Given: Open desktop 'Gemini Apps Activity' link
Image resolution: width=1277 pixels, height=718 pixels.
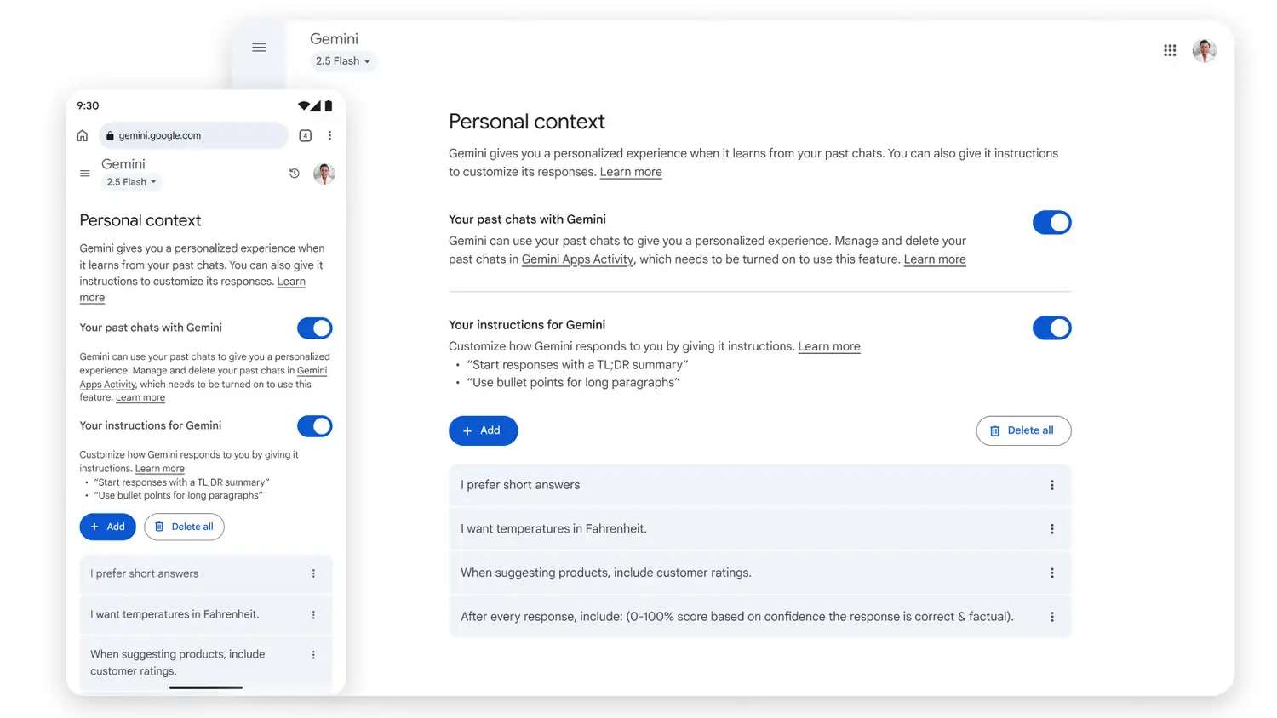Looking at the screenshot, I should [x=577, y=259].
